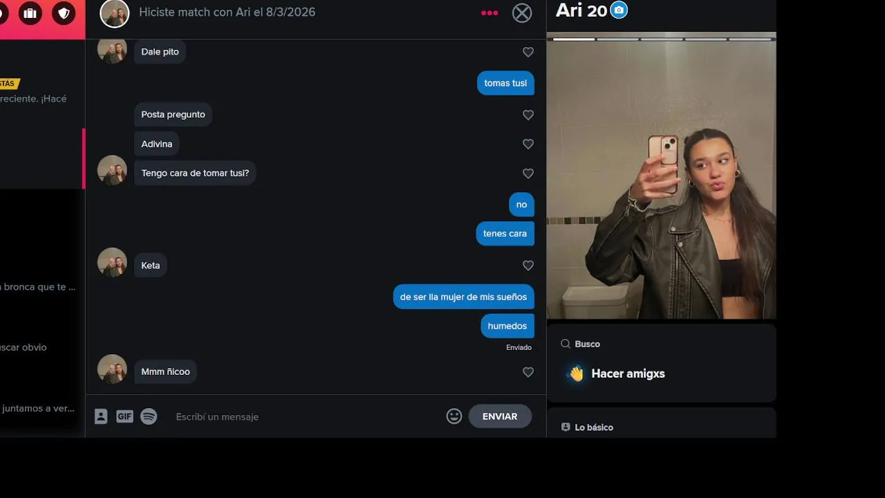Screen dimensions: 885x498
Task: Open Spotify song sharing icon
Action: point(149,416)
